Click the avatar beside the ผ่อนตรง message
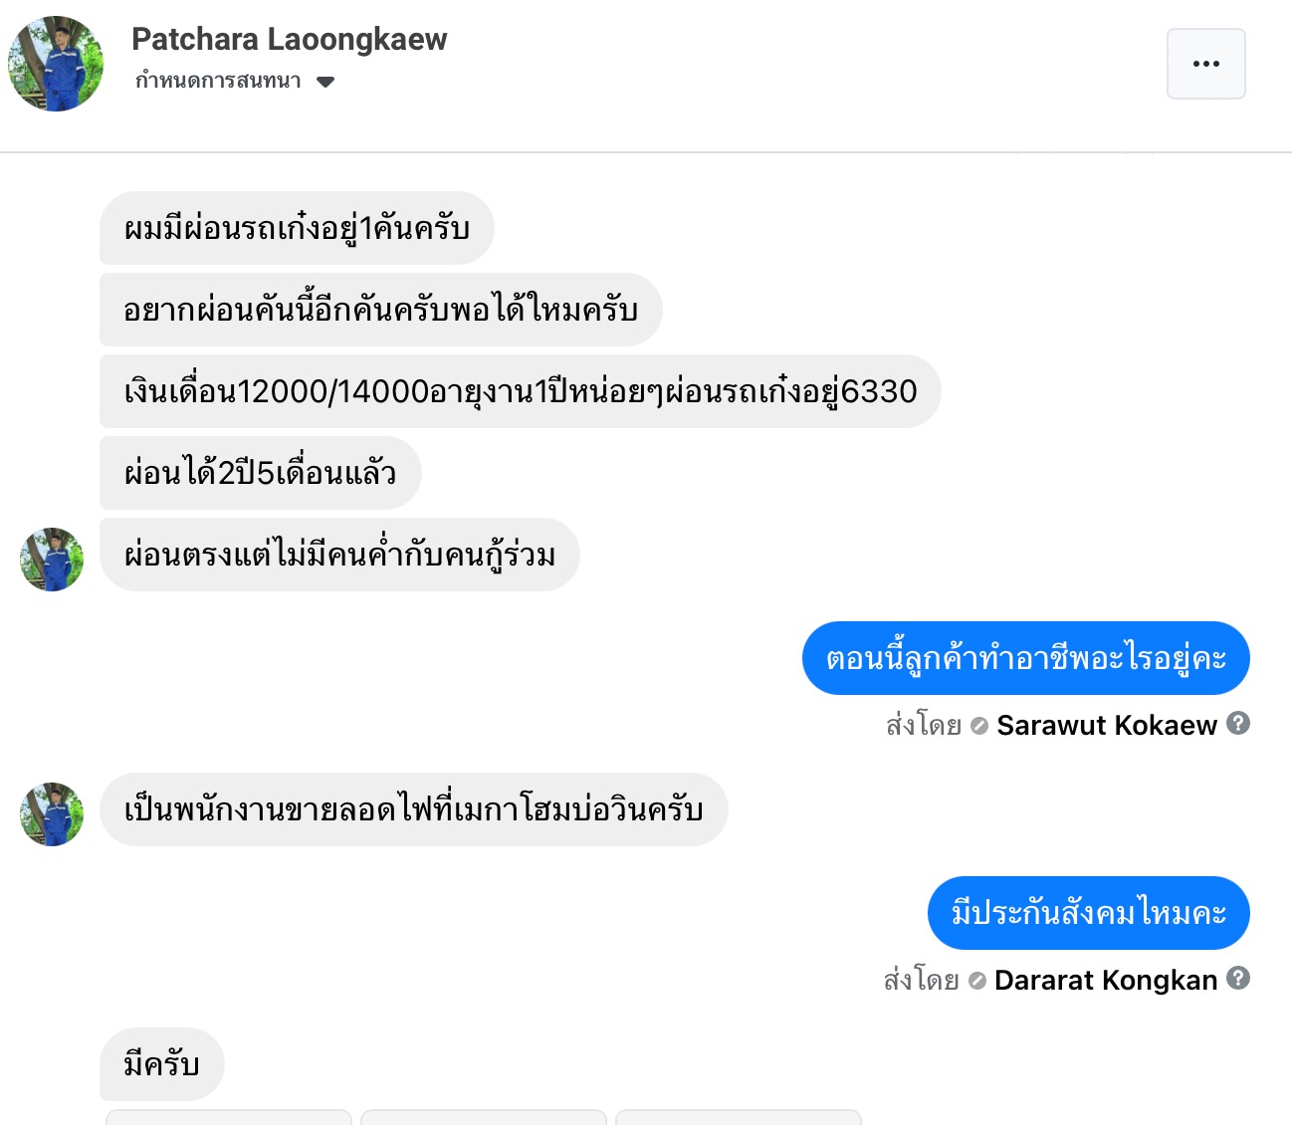Screen dimensions: 1292x1139 tap(52, 560)
